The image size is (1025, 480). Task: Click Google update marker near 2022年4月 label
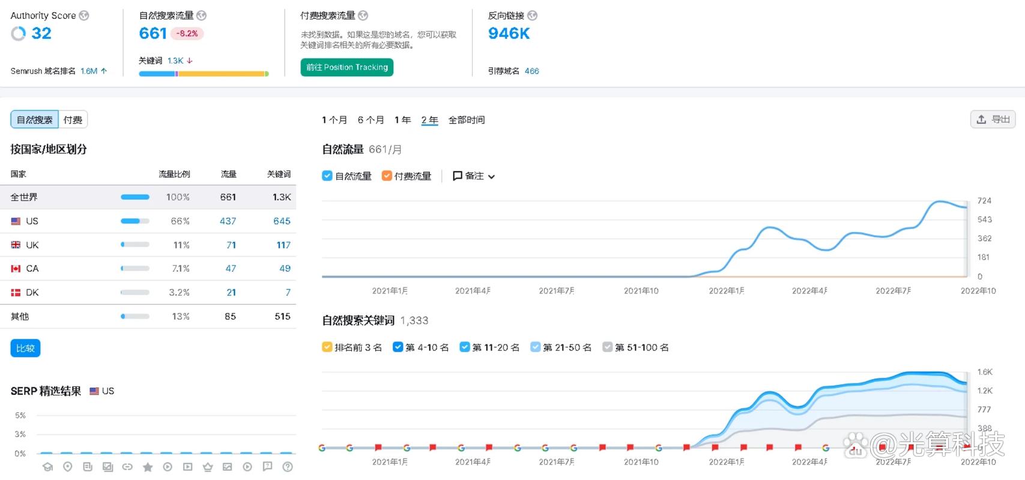coord(826,448)
